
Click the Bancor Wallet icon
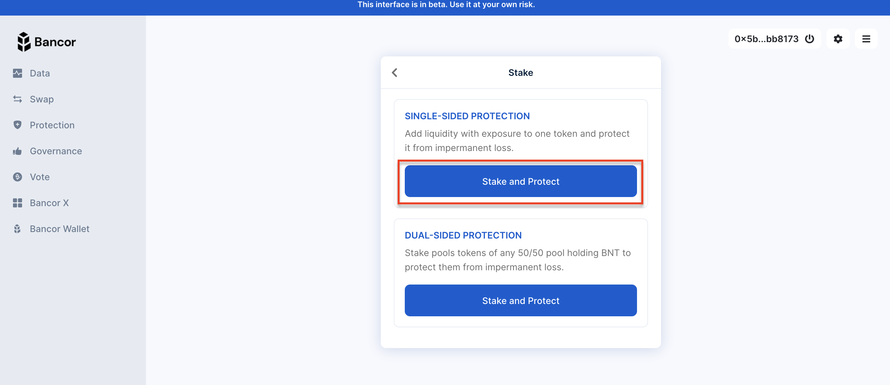pos(17,228)
